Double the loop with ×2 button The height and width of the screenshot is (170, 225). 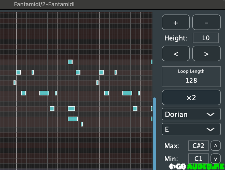tap(191, 98)
